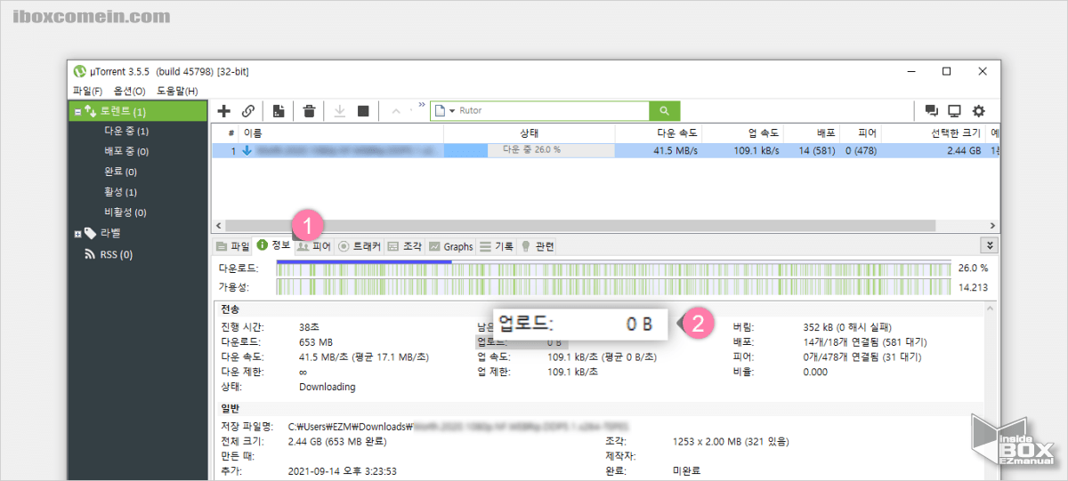The height and width of the screenshot is (481, 1068).
Task: Sort by the 배포 column header
Action: pyautogui.click(x=812, y=132)
